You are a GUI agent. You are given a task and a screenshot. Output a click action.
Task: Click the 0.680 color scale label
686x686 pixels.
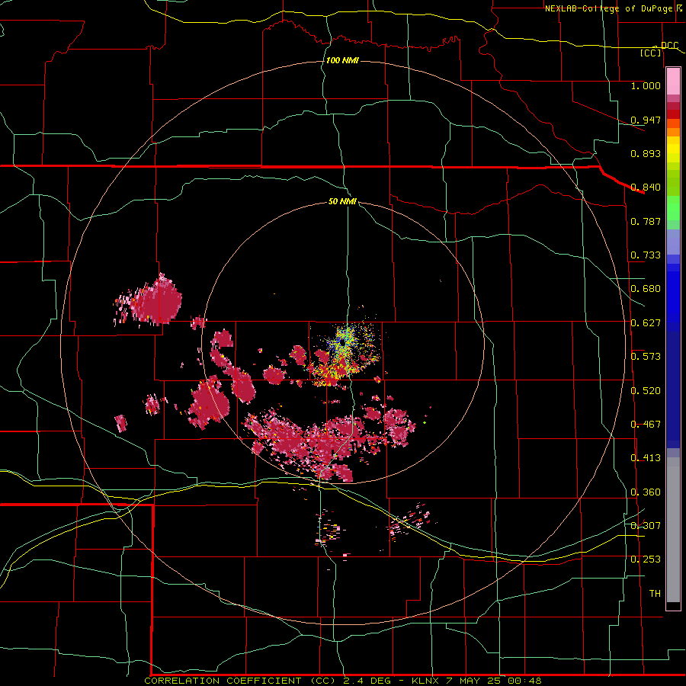point(646,289)
